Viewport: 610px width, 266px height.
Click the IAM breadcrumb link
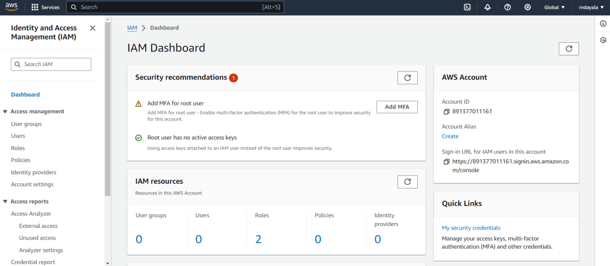pos(133,28)
